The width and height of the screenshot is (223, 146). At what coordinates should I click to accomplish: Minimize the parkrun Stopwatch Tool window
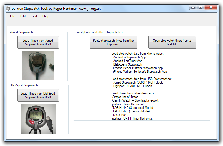coord(192,7)
